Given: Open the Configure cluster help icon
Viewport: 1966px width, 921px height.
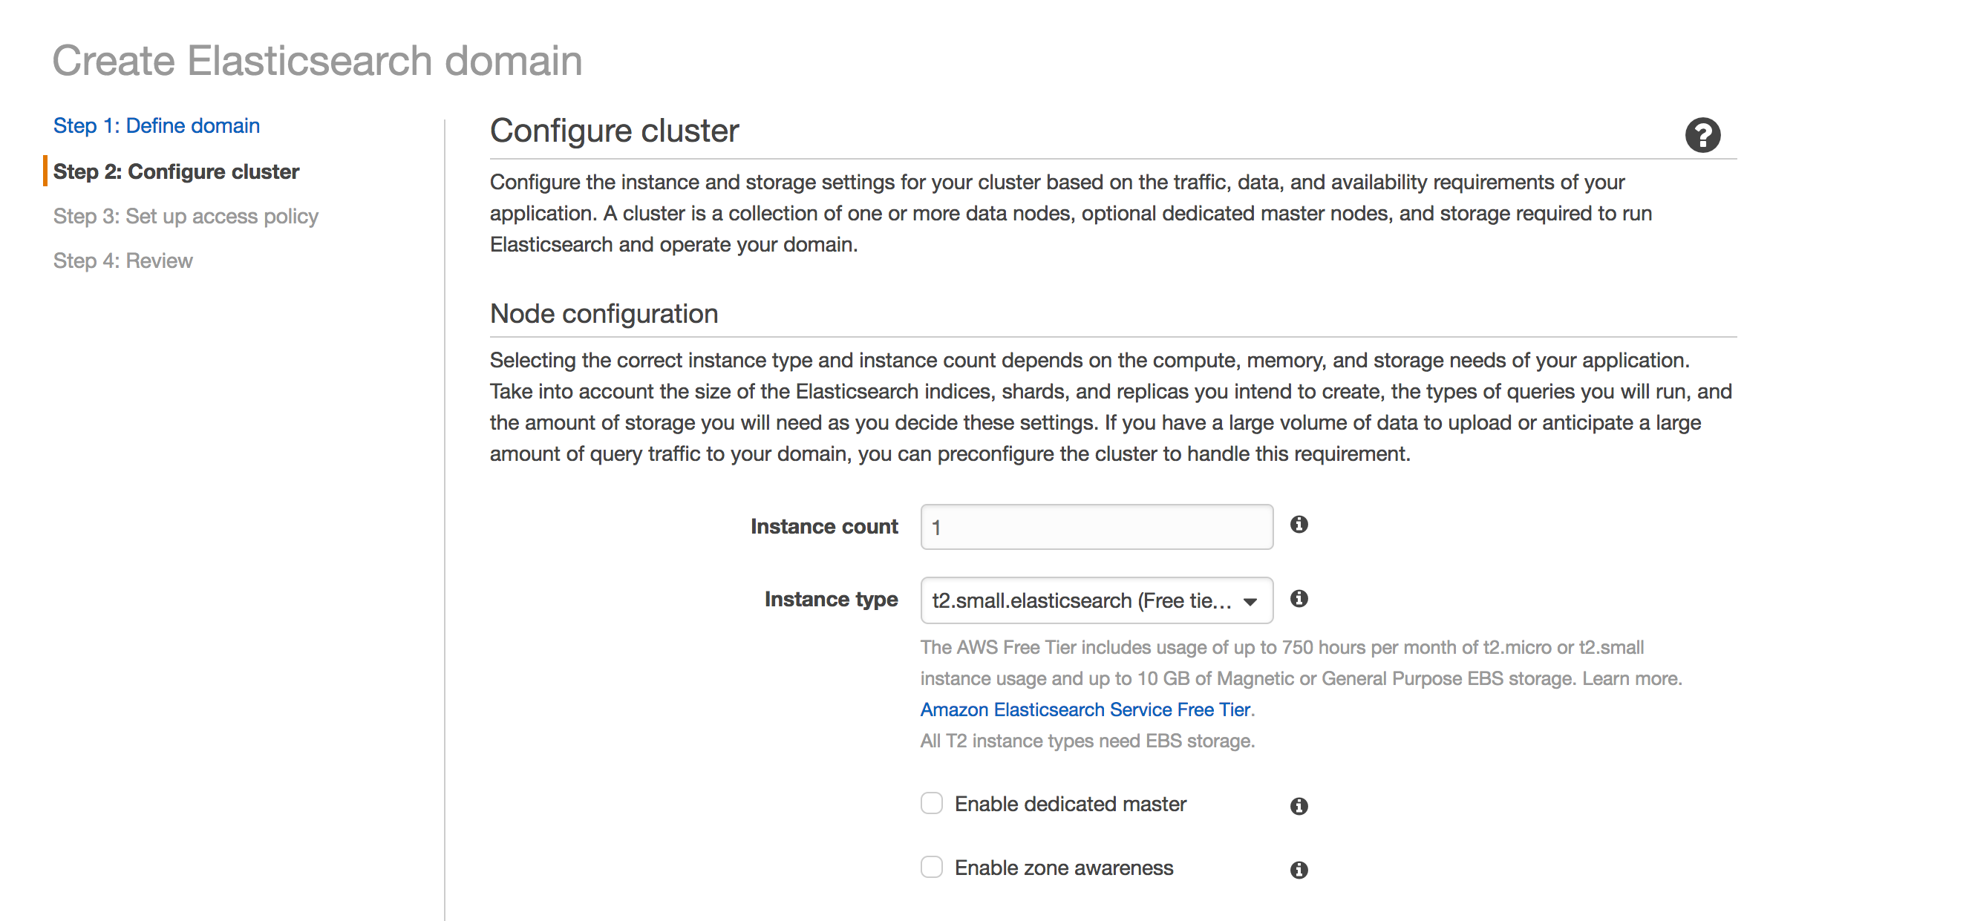Looking at the screenshot, I should [1702, 134].
